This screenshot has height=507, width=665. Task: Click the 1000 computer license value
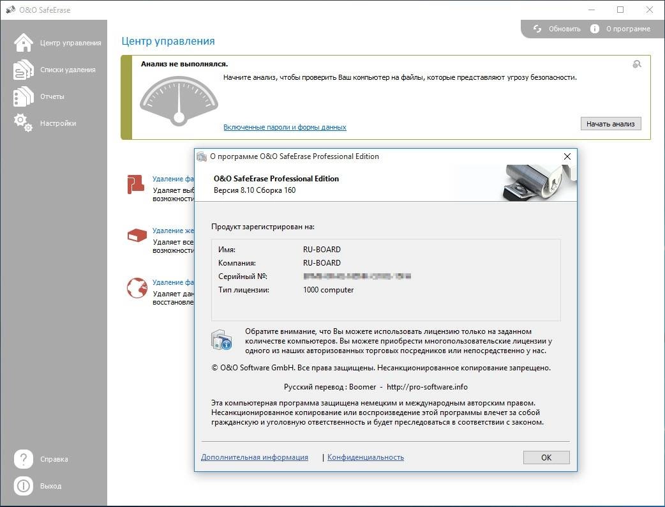(x=328, y=290)
